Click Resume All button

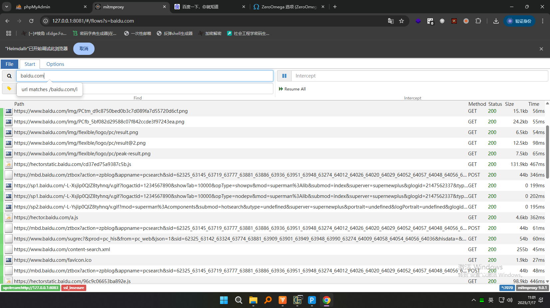click(292, 89)
